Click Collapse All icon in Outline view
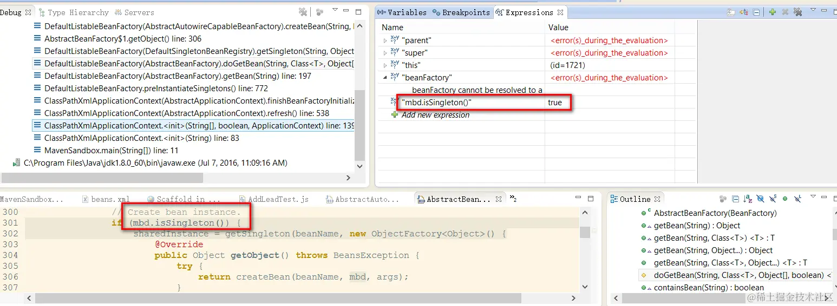The width and height of the screenshot is (837, 306). 735,199
